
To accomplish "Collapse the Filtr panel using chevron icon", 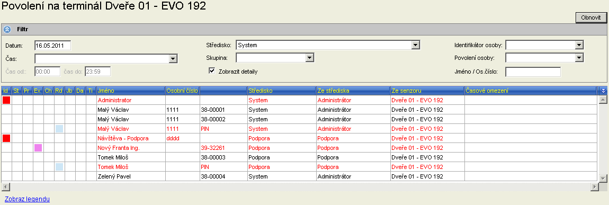I will tap(7, 29).
